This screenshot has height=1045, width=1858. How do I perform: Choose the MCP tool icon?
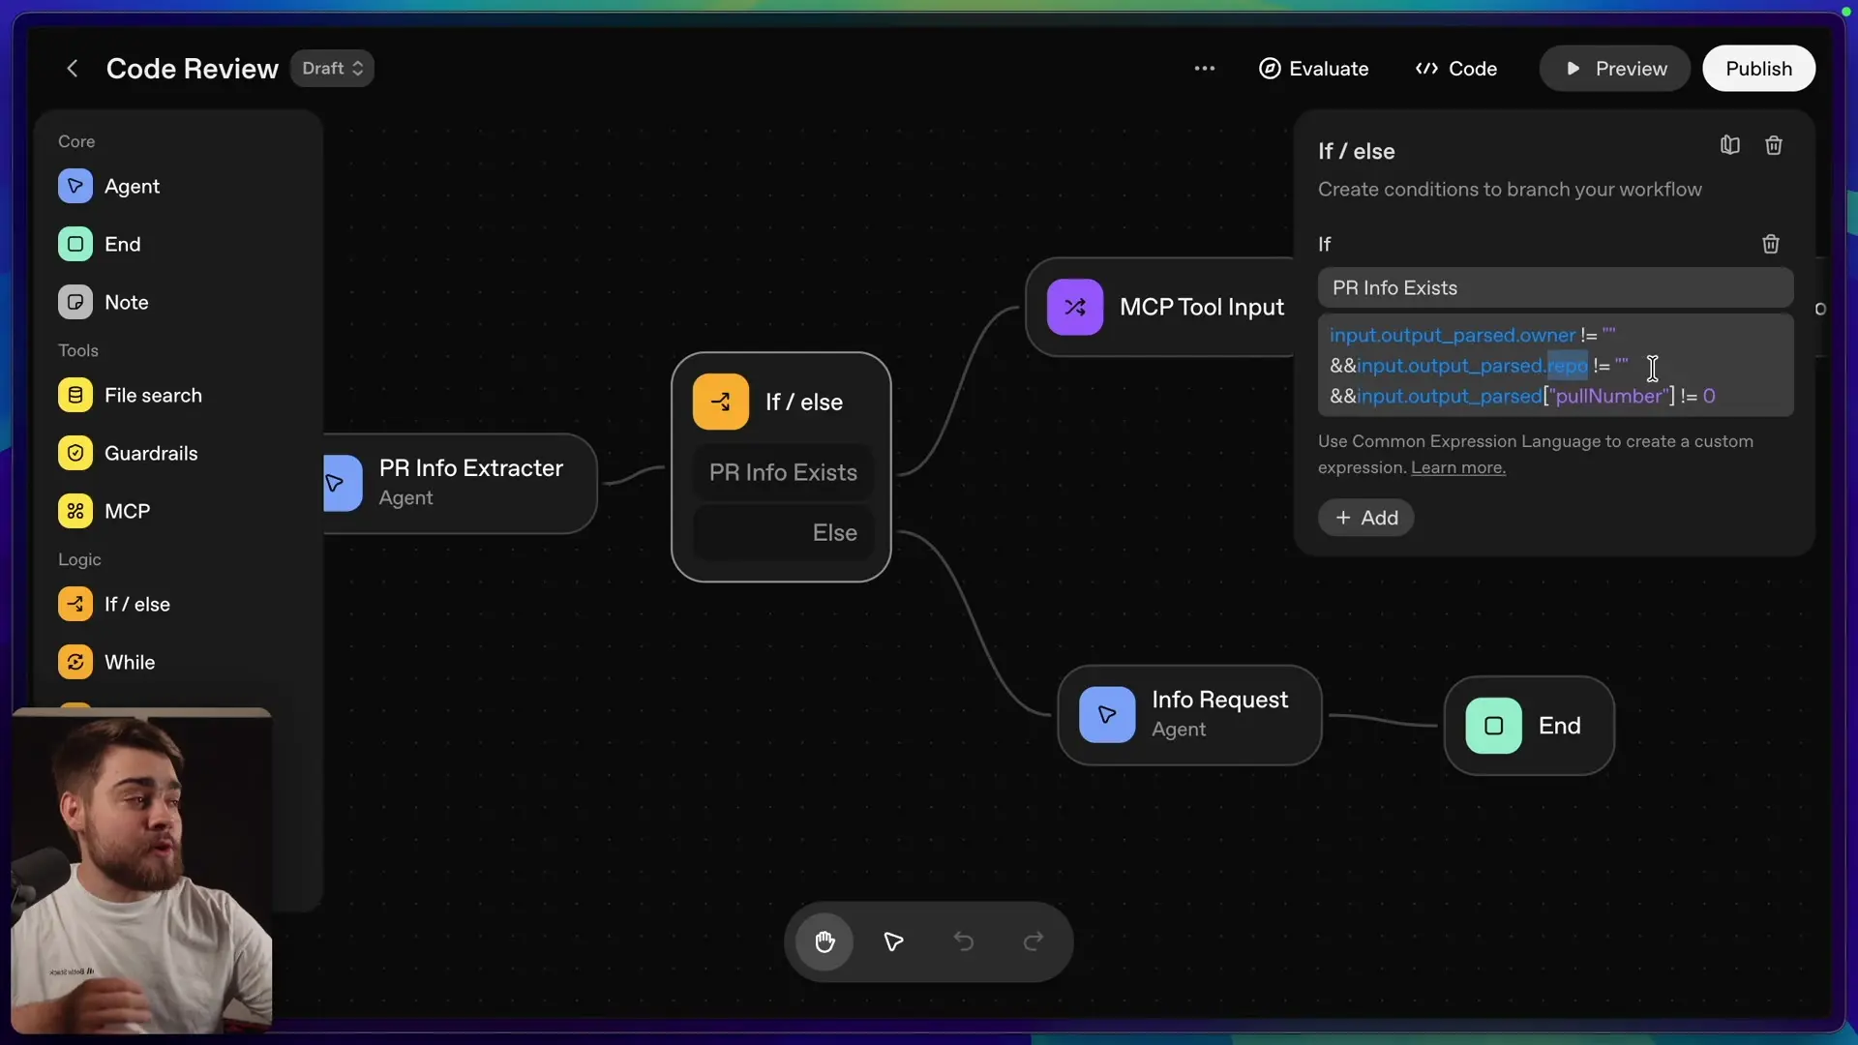(75, 512)
